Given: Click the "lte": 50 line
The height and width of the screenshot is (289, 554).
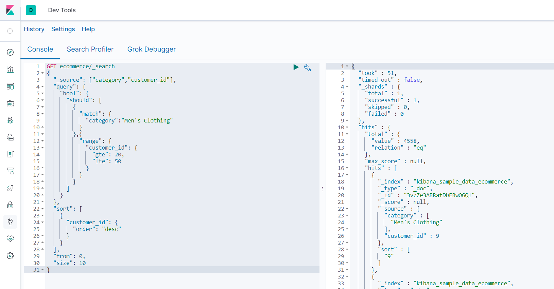Looking at the screenshot, I should point(107,161).
